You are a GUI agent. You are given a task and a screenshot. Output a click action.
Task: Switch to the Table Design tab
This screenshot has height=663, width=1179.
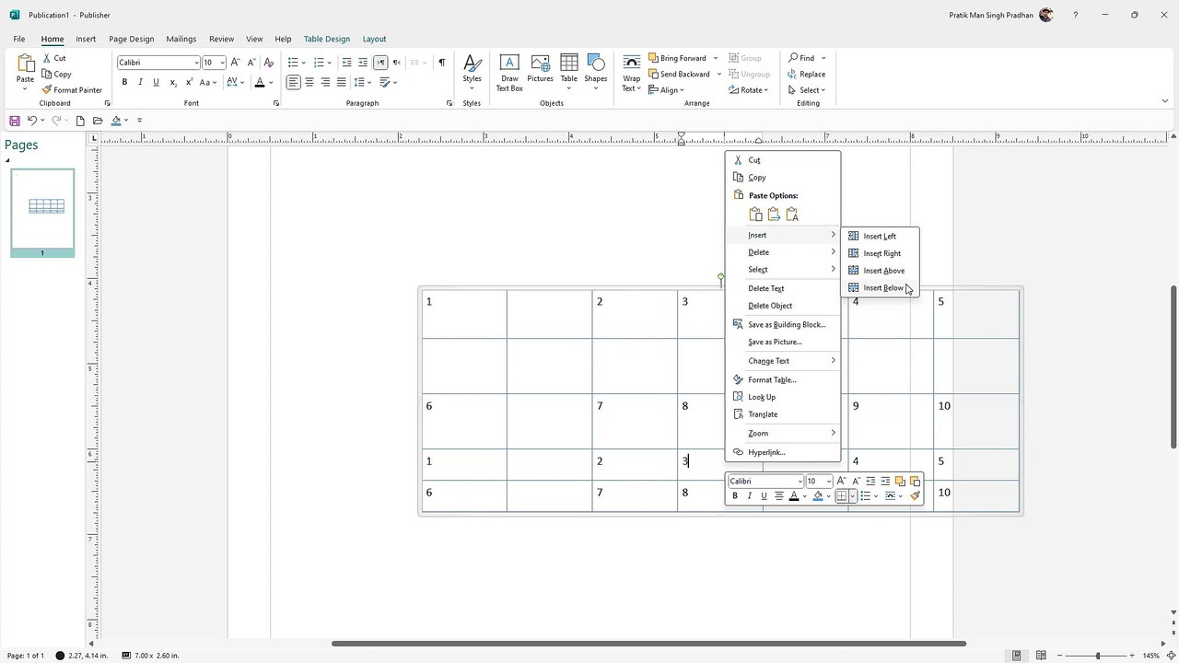(x=327, y=39)
